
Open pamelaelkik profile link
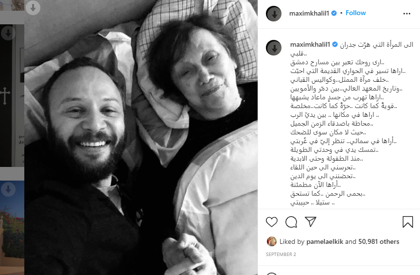[x=325, y=241]
